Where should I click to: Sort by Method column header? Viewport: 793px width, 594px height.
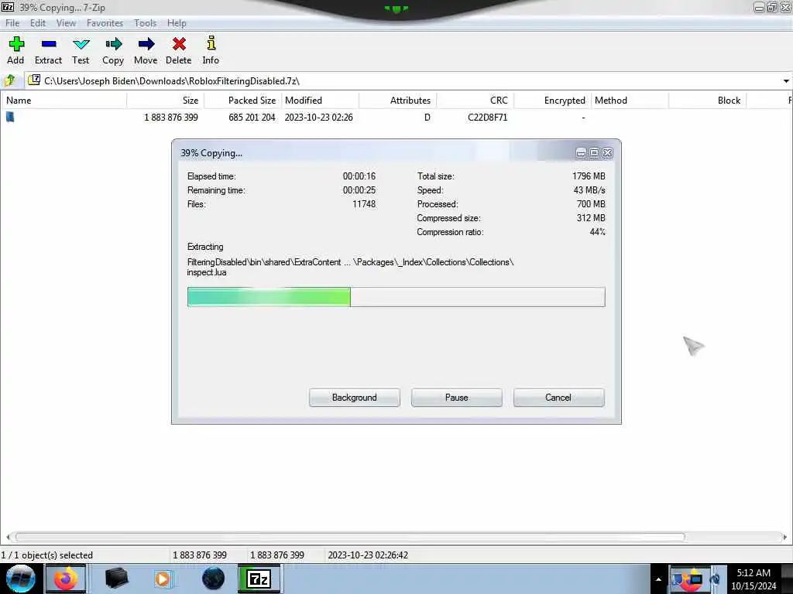pyautogui.click(x=630, y=100)
